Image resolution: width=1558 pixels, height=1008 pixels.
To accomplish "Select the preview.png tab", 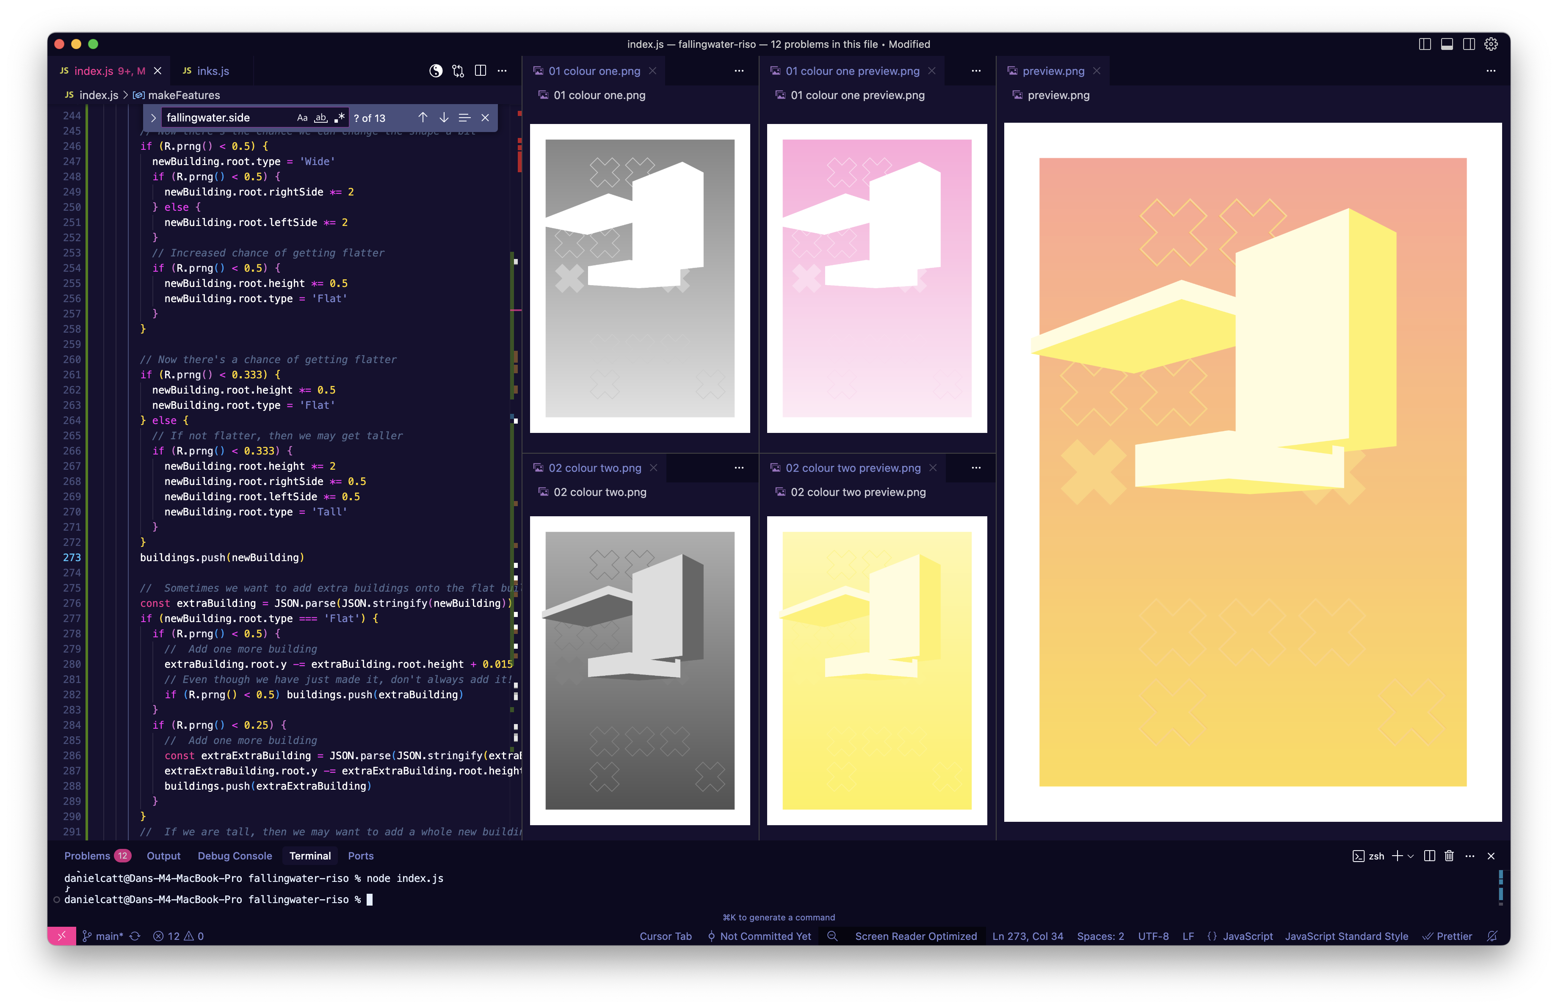I will (1053, 71).
